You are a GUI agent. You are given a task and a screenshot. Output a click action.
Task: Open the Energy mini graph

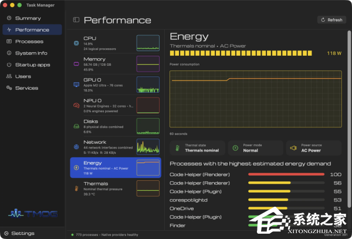(x=148, y=167)
